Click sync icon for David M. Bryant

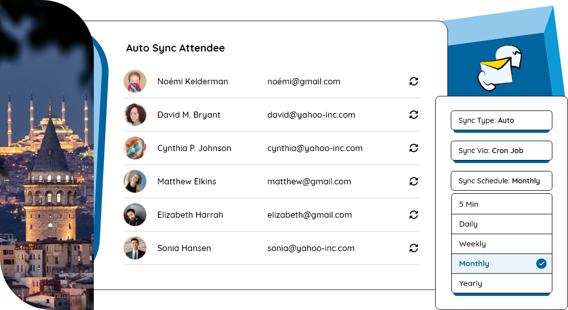click(x=414, y=115)
